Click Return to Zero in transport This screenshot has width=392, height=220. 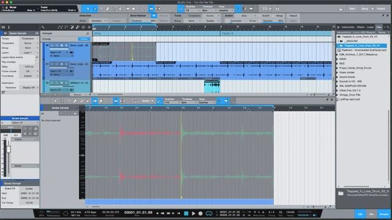tap(178, 213)
